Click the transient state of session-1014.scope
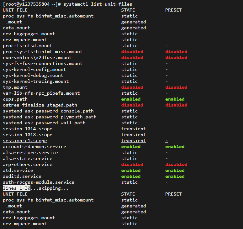Image resolution: width=243 pixels, height=229 pixels. (x=134, y=129)
